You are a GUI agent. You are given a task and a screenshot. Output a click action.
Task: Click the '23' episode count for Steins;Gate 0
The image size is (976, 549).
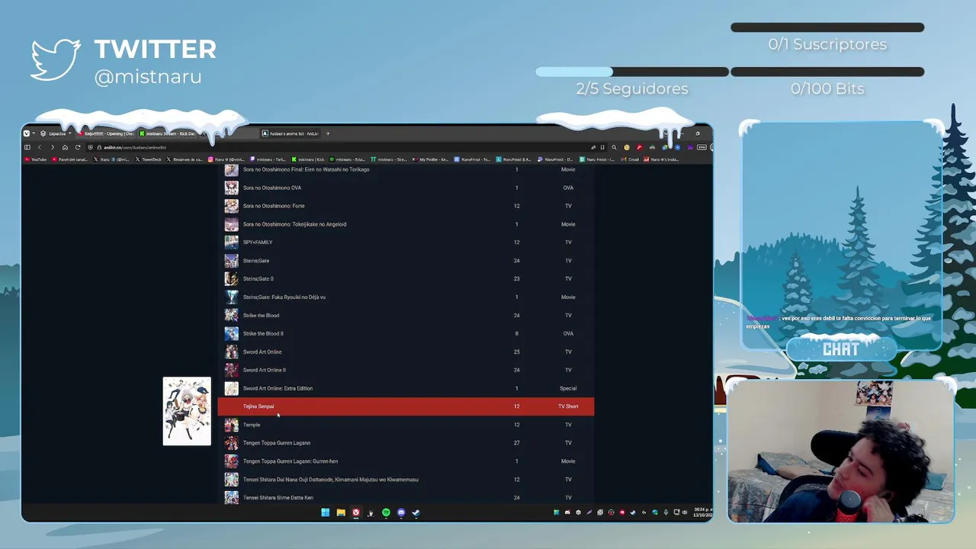point(516,279)
